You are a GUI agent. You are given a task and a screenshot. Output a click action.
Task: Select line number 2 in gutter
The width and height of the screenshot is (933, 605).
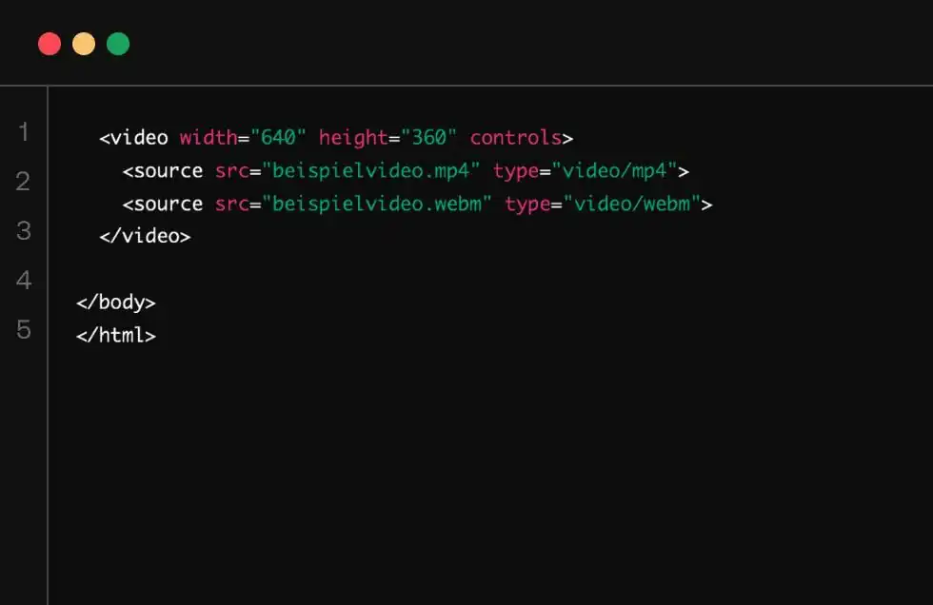23,182
